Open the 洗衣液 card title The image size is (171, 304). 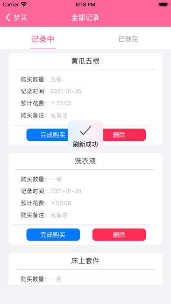point(85,161)
